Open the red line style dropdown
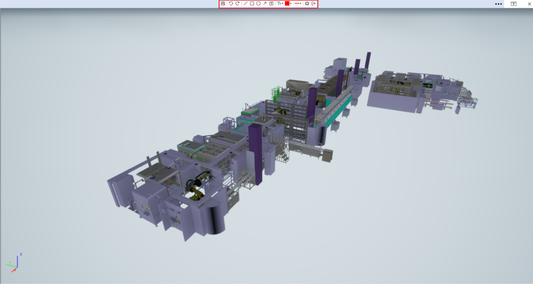 coord(298,4)
